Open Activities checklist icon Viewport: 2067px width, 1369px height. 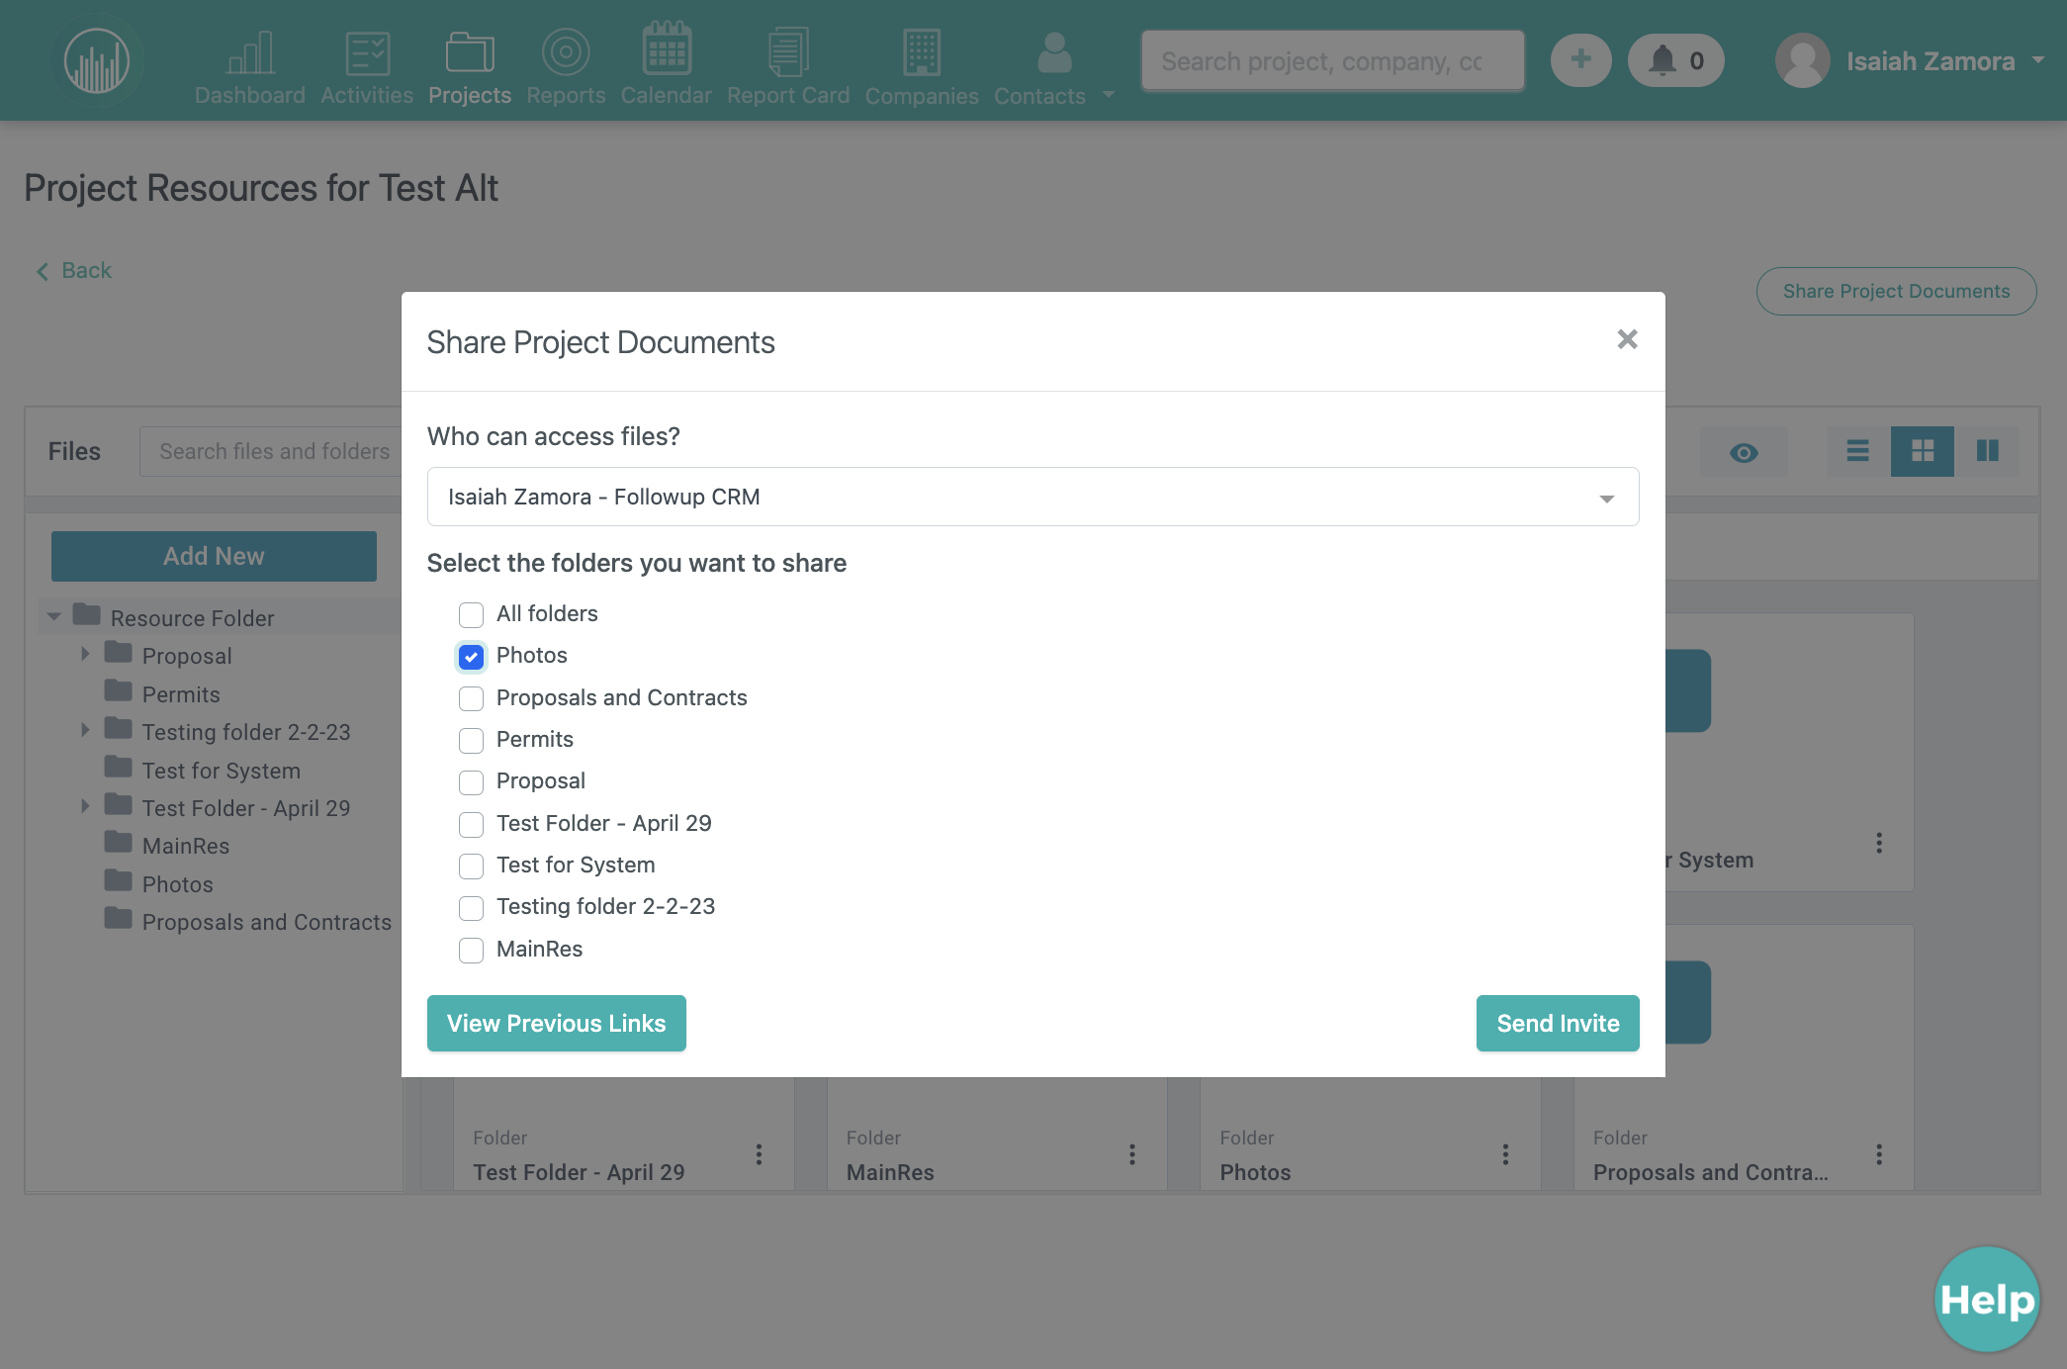click(367, 52)
